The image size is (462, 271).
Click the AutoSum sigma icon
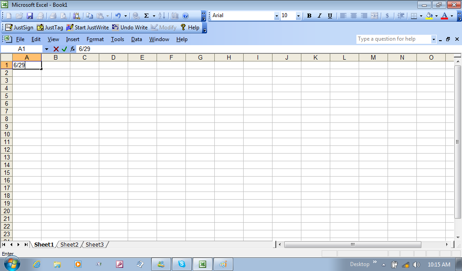(x=146, y=16)
